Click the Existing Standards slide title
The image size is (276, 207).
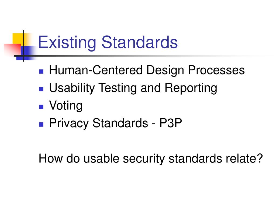coord(108,42)
